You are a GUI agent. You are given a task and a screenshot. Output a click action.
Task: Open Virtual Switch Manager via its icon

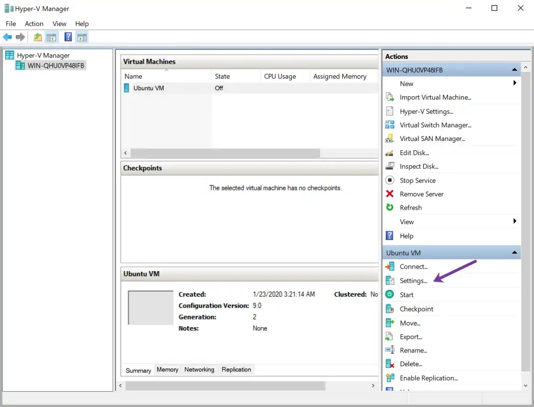tap(390, 125)
